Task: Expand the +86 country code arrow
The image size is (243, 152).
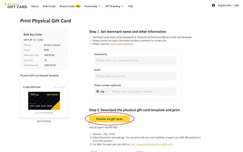Action: (107, 92)
